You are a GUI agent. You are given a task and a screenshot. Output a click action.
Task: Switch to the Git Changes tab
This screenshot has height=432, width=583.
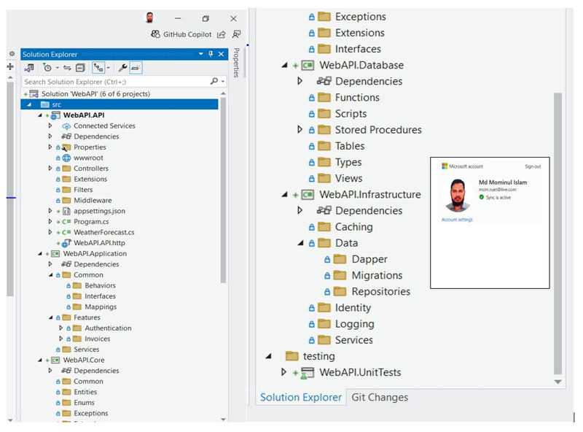pos(380,398)
